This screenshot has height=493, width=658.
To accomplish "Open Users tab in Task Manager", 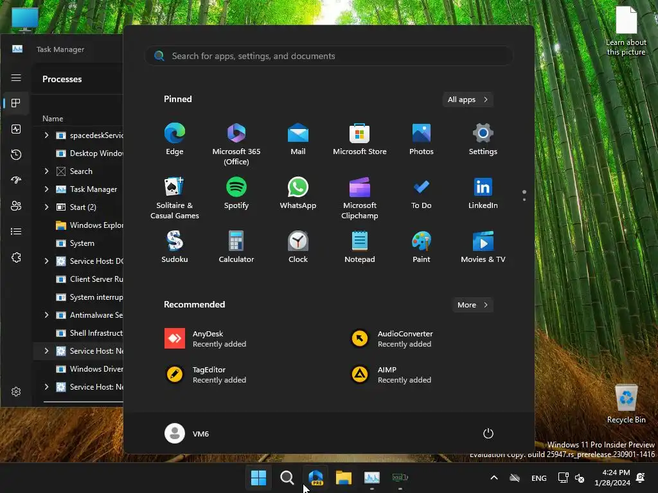I will [16, 206].
